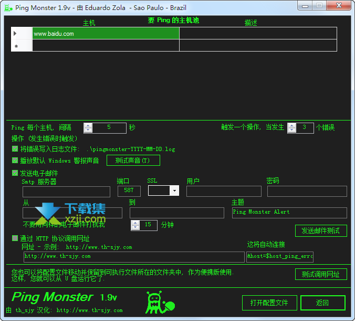
Task: Uncheck the 发送电子邮件 checkbox
Action: 15,173
